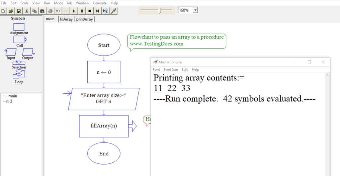
Task: Switch to the fillArray tab
Action: pyautogui.click(x=66, y=19)
